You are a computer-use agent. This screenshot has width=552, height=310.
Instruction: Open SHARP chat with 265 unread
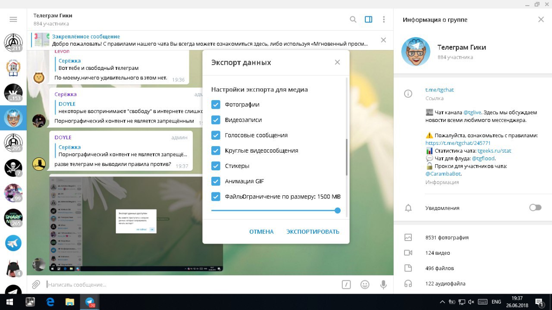(13, 218)
